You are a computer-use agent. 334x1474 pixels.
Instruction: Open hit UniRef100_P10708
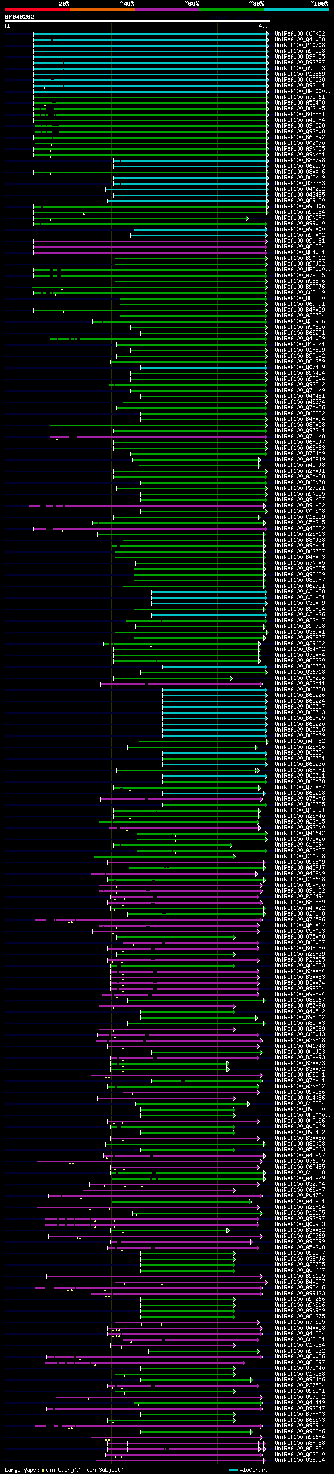tap(300, 45)
